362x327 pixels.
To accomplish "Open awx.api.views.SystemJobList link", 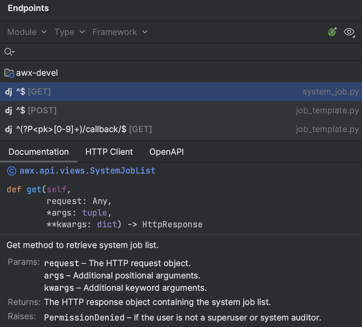I will [87, 171].
